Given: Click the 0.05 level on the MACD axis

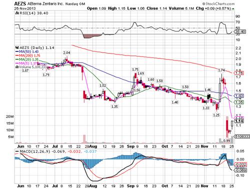Looking at the screenshot, I should pos(240,151).
